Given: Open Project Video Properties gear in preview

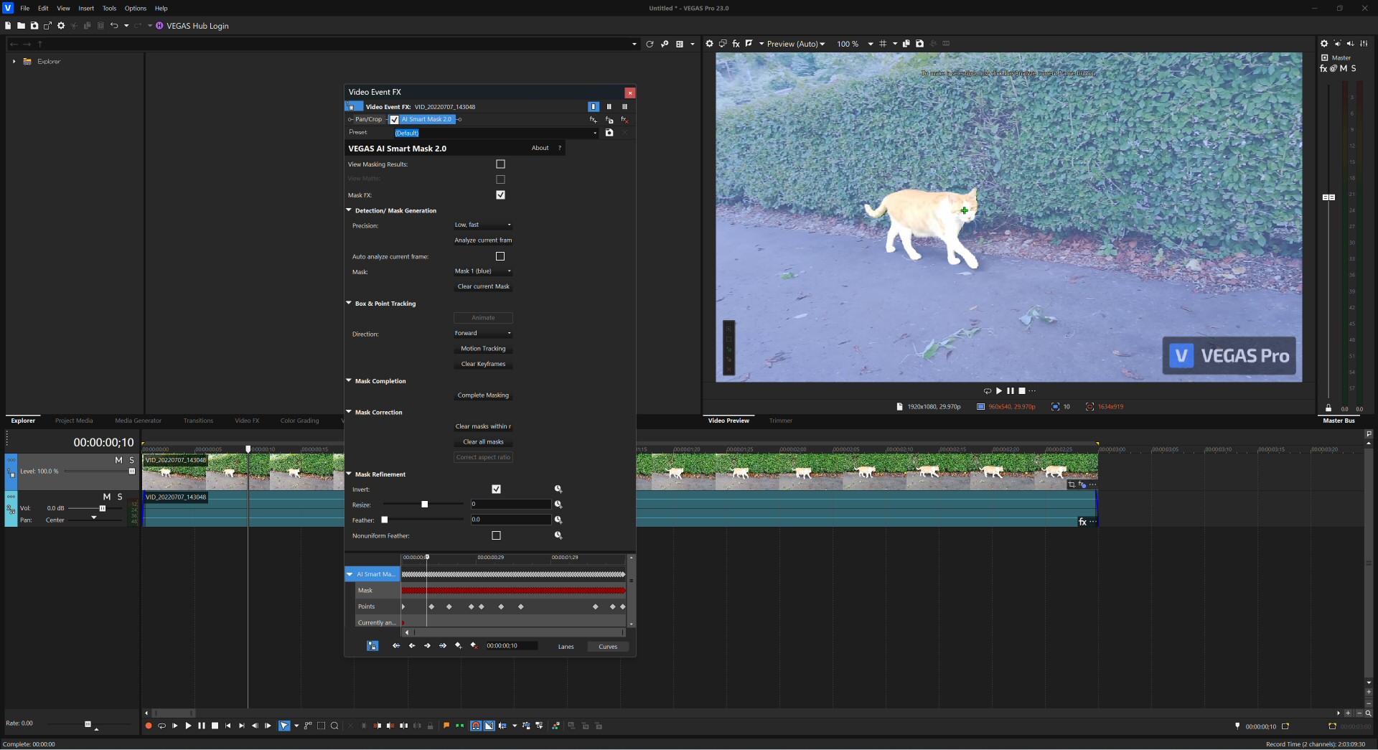Looking at the screenshot, I should tap(709, 44).
